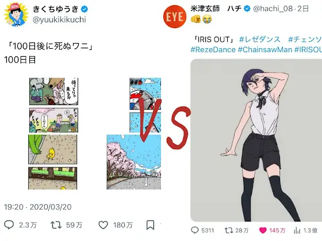Viewport: 322px width, 241px height.
Task: Click the reply icon showing 5311
Action: point(195,230)
